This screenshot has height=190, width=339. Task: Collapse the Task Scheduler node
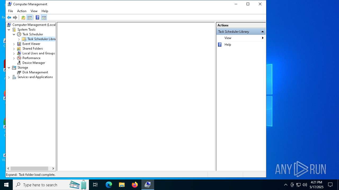point(14,34)
